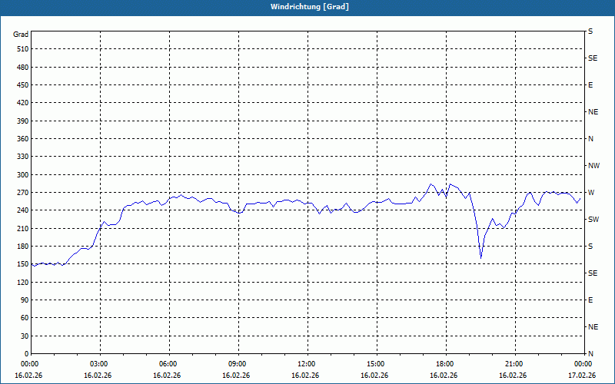Select the N compass label level with 360
615x384 pixels.
tap(590, 139)
